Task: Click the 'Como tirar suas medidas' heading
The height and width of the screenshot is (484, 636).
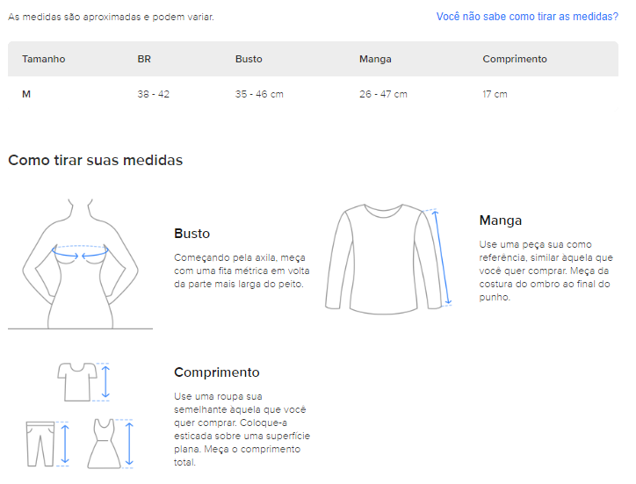Action: coord(96,160)
